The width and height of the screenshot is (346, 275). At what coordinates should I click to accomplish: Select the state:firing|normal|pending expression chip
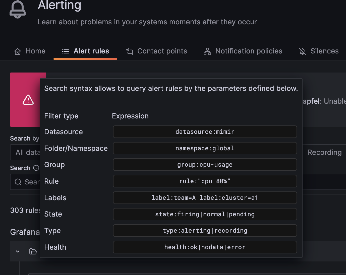pos(205,214)
